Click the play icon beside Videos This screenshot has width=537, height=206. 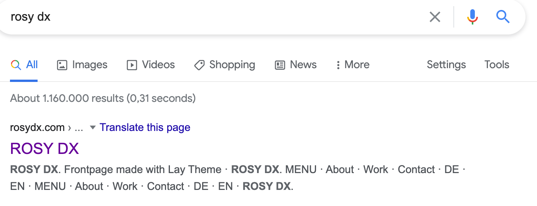pyautogui.click(x=132, y=65)
